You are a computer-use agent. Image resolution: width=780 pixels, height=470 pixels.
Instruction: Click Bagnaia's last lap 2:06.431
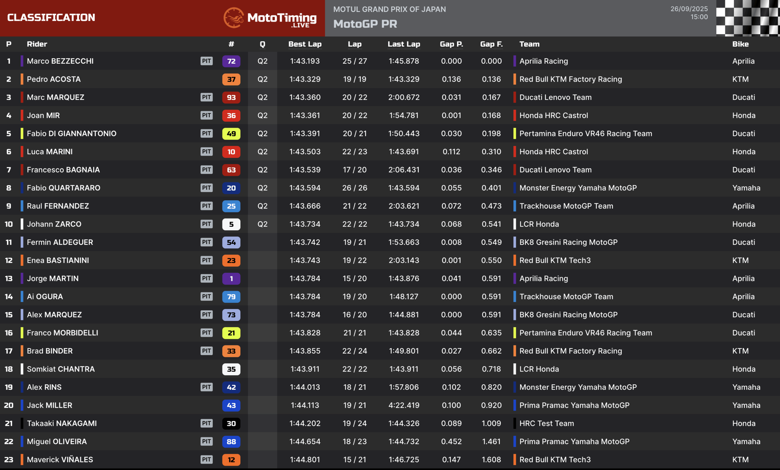pyautogui.click(x=404, y=170)
